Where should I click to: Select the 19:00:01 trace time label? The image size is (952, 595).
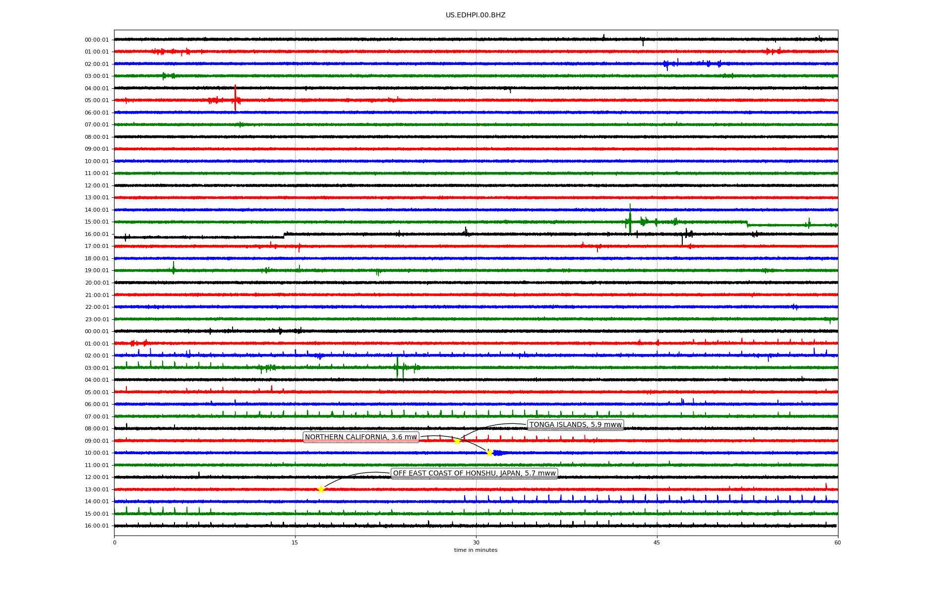[97, 271]
